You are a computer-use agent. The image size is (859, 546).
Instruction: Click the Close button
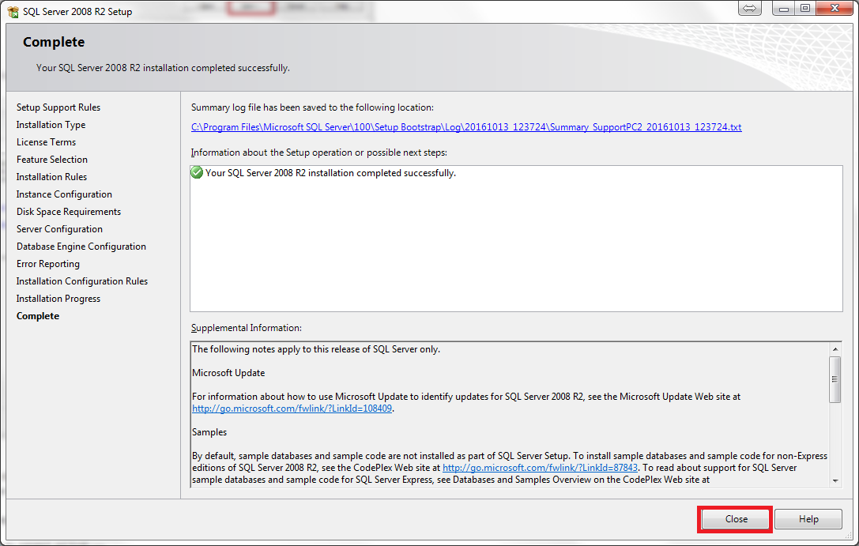tap(736, 519)
